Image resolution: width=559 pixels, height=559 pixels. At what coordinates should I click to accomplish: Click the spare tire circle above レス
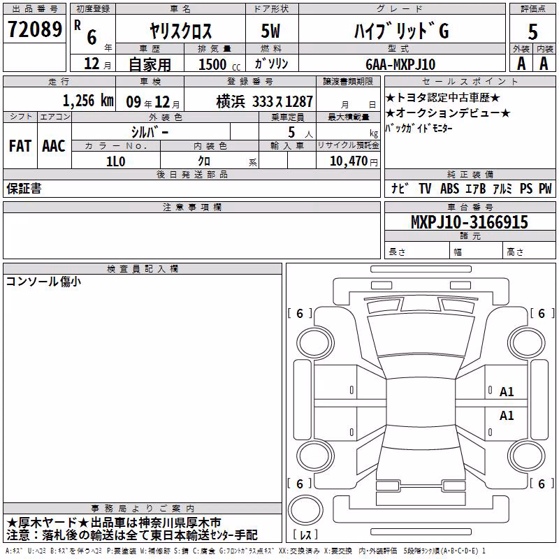point(305,509)
